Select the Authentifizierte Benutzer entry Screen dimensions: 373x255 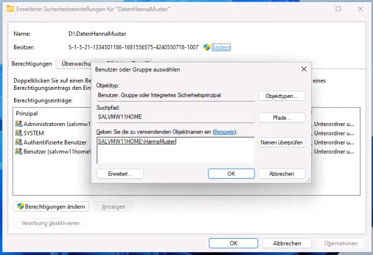[53, 142]
